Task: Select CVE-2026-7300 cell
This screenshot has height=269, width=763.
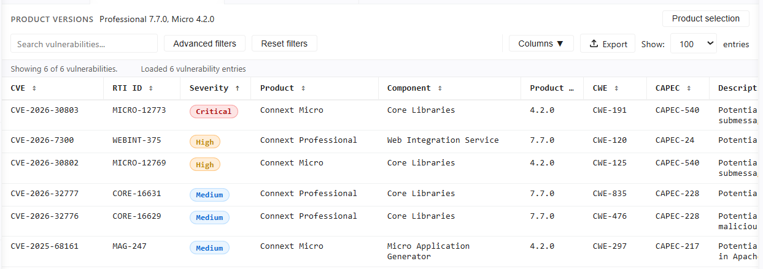Action: 42,140
